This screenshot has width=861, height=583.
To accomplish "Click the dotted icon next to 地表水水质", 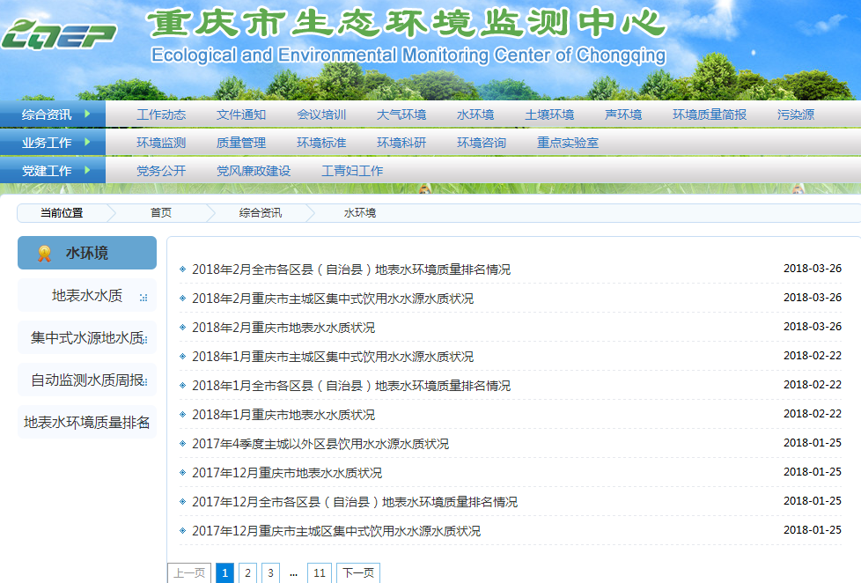I will point(143,298).
